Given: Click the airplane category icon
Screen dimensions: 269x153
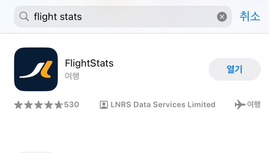Looking at the screenshot, I should click(239, 105).
